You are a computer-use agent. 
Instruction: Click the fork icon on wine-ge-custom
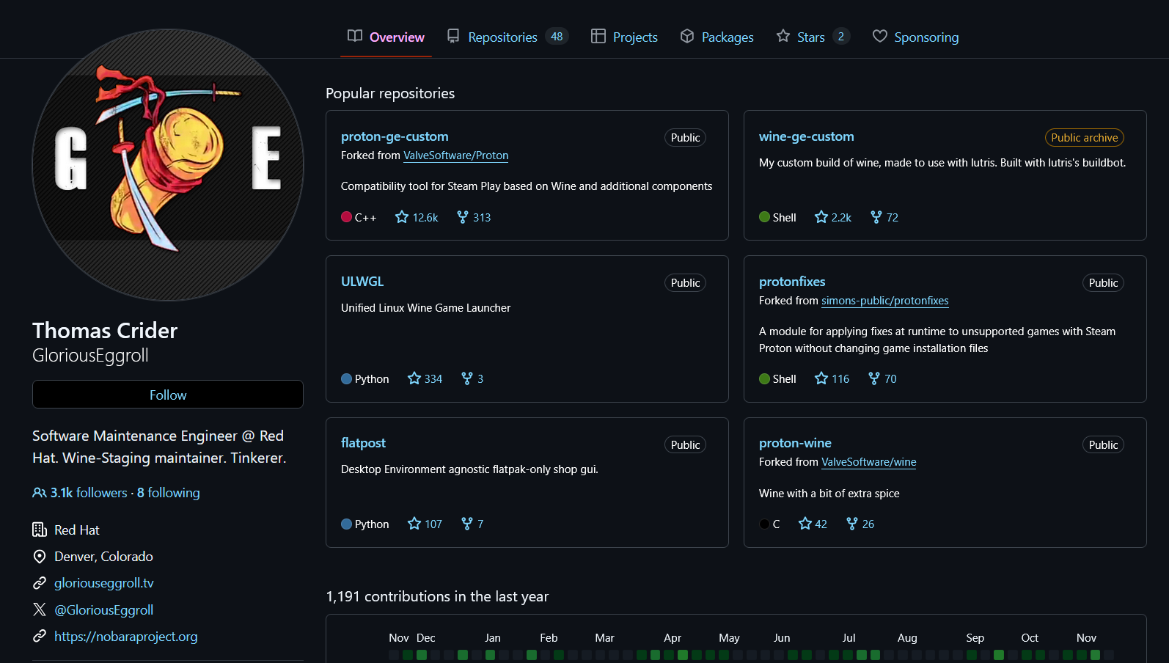point(876,217)
